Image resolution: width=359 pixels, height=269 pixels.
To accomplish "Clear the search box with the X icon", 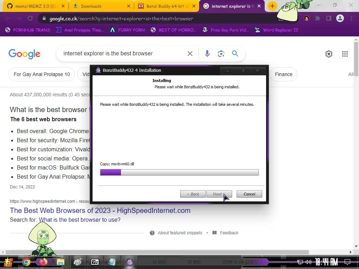I will click(190, 54).
